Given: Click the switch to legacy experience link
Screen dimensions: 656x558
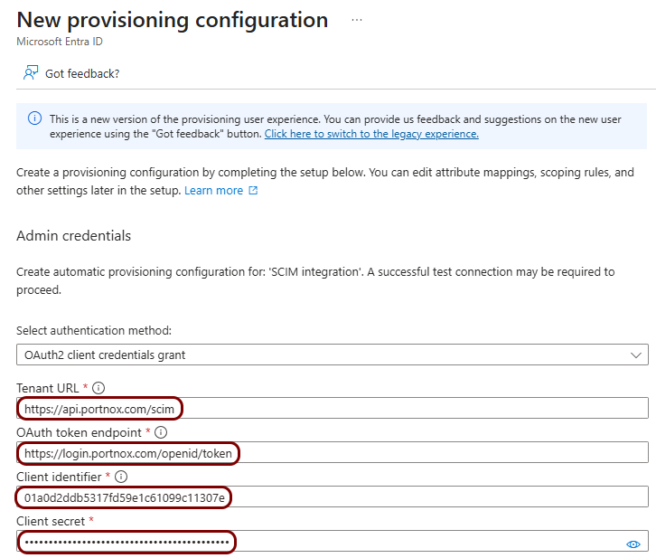Looking at the screenshot, I should pyautogui.click(x=371, y=134).
